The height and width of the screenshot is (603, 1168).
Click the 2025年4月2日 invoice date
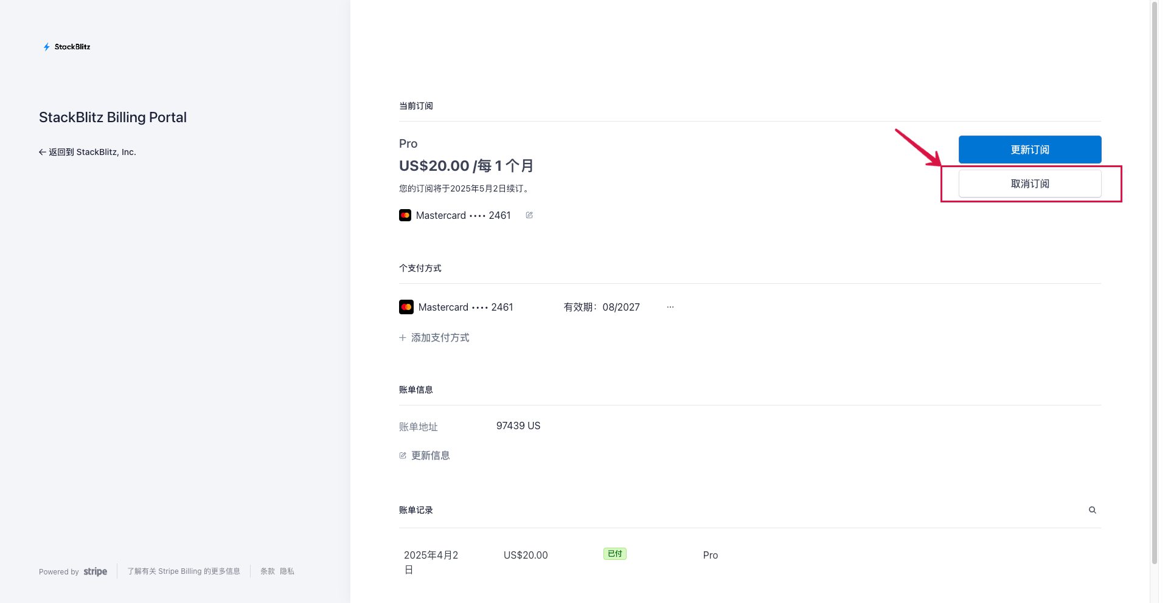431,562
